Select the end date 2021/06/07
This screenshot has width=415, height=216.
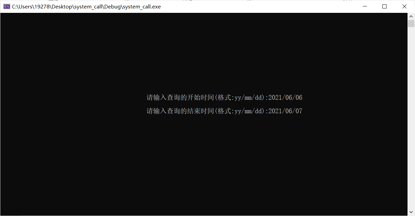(285, 111)
